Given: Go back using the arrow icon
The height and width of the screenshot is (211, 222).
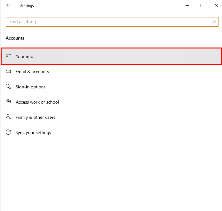Looking at the screenshot, I should point(8,5).
